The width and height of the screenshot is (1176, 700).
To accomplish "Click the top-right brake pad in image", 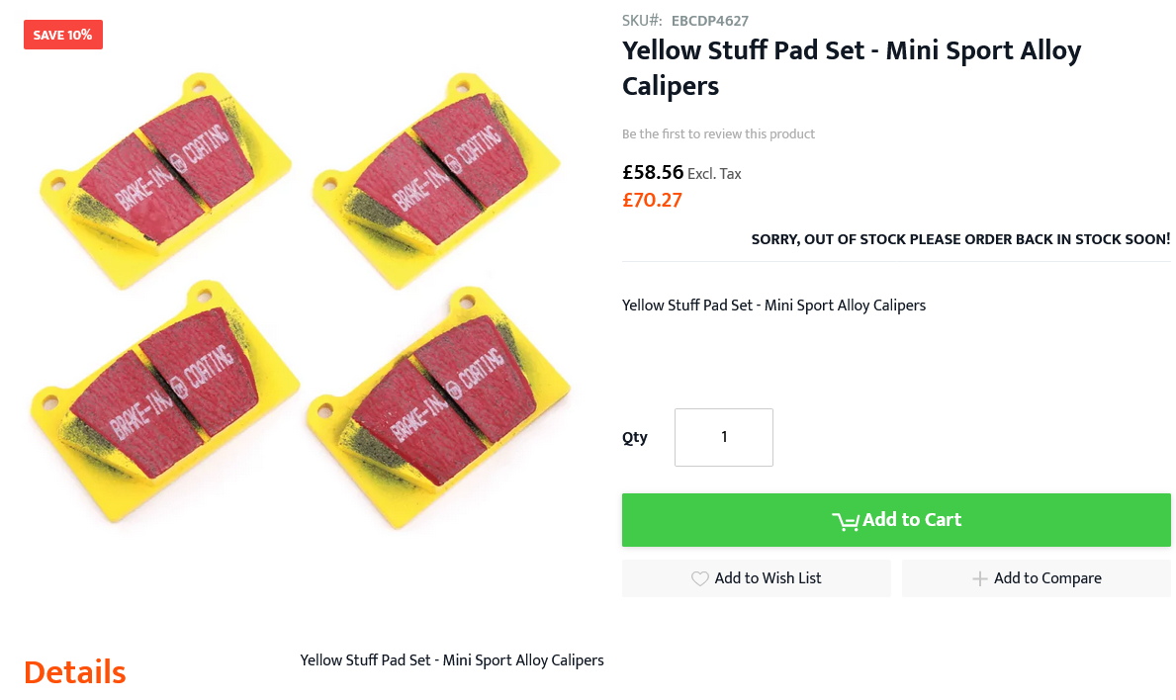I will point(436,180).
